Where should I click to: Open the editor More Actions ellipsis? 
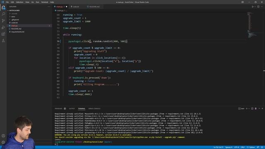click(x=262, y=7)
